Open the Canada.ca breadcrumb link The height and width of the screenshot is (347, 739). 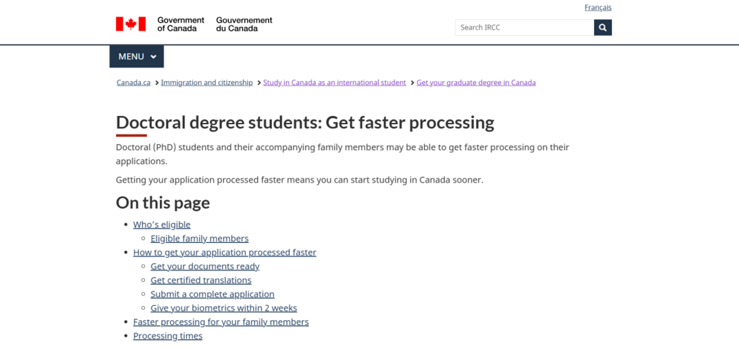(133, 83)
